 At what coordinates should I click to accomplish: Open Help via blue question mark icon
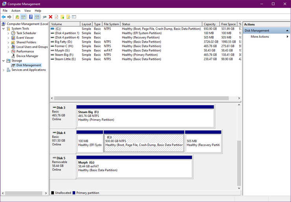pos(31,17)
